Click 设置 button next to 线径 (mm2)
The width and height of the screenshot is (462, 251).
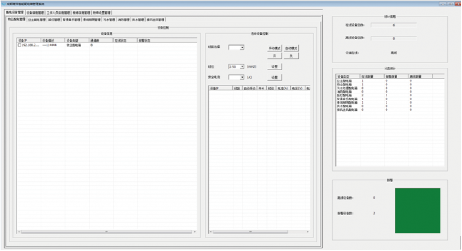tap(275, 66)
